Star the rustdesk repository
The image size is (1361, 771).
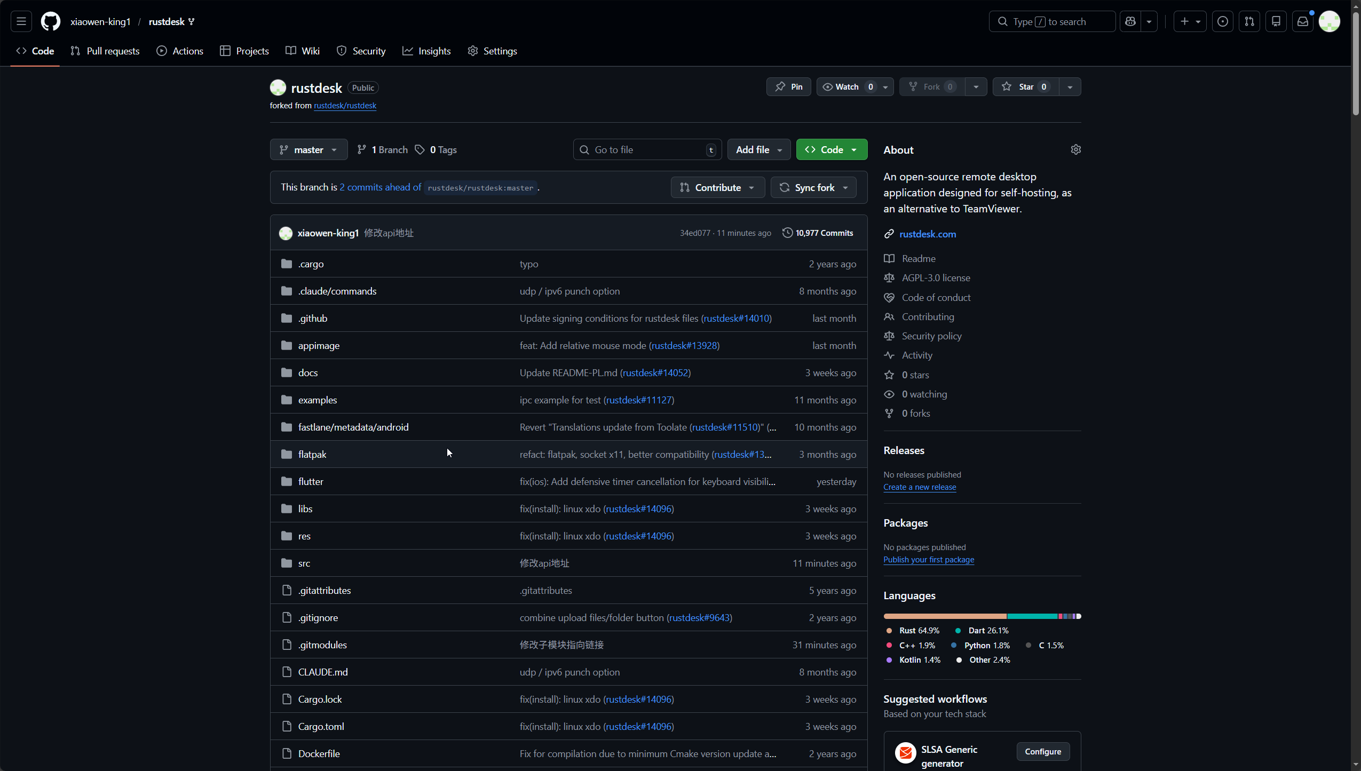(x=1025, y=87)
